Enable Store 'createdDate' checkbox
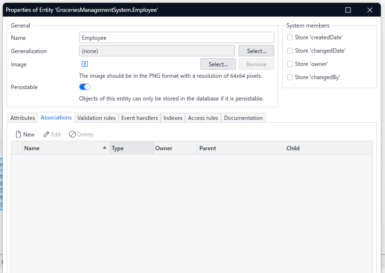Viewport: 385px width, 273px height. 290,37
